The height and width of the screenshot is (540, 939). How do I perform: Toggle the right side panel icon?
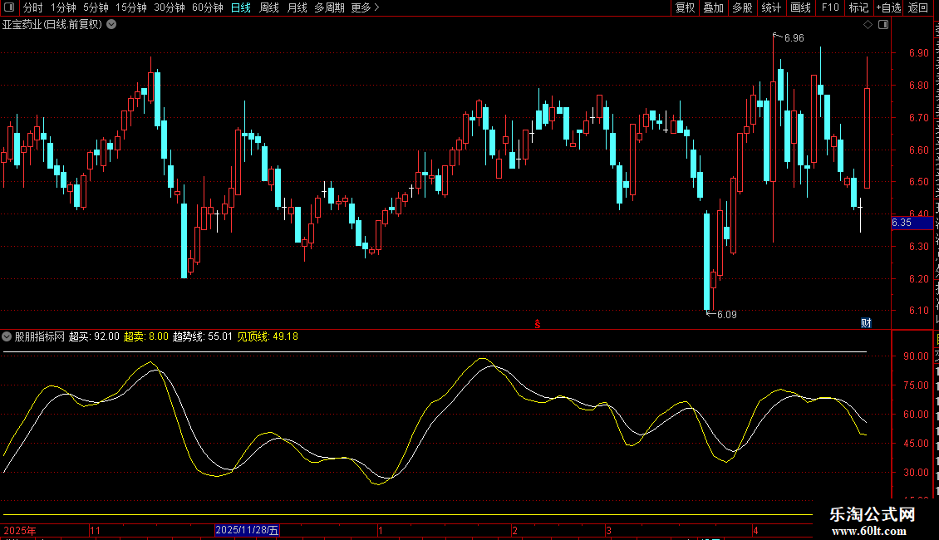883,25
